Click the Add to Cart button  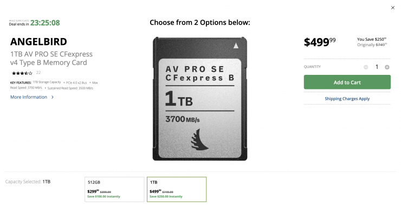347,82
